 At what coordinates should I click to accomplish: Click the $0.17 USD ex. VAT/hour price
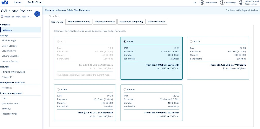pos(168,68)
